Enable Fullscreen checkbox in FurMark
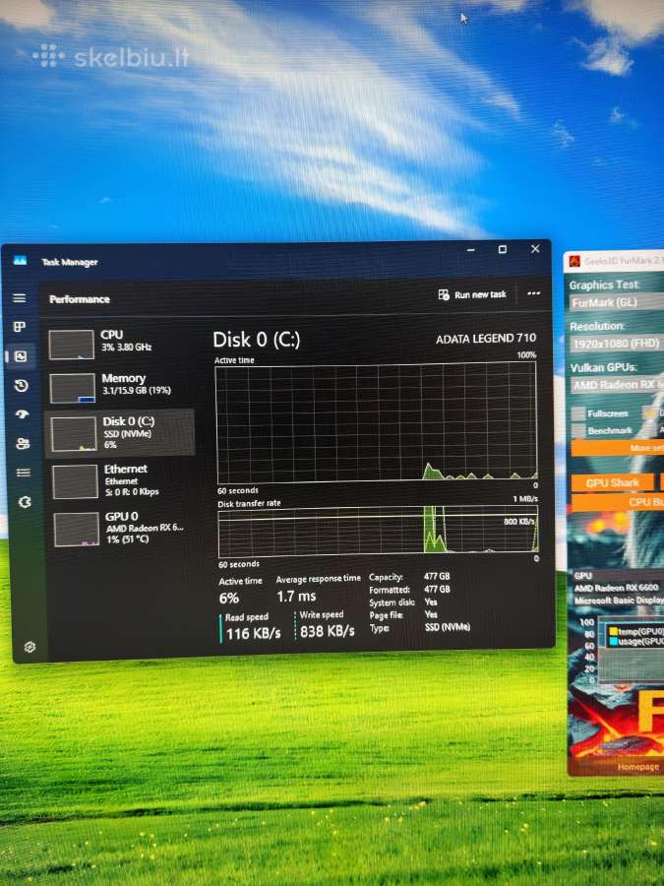Viewport: 664px width, 886px height. [578, 413]
